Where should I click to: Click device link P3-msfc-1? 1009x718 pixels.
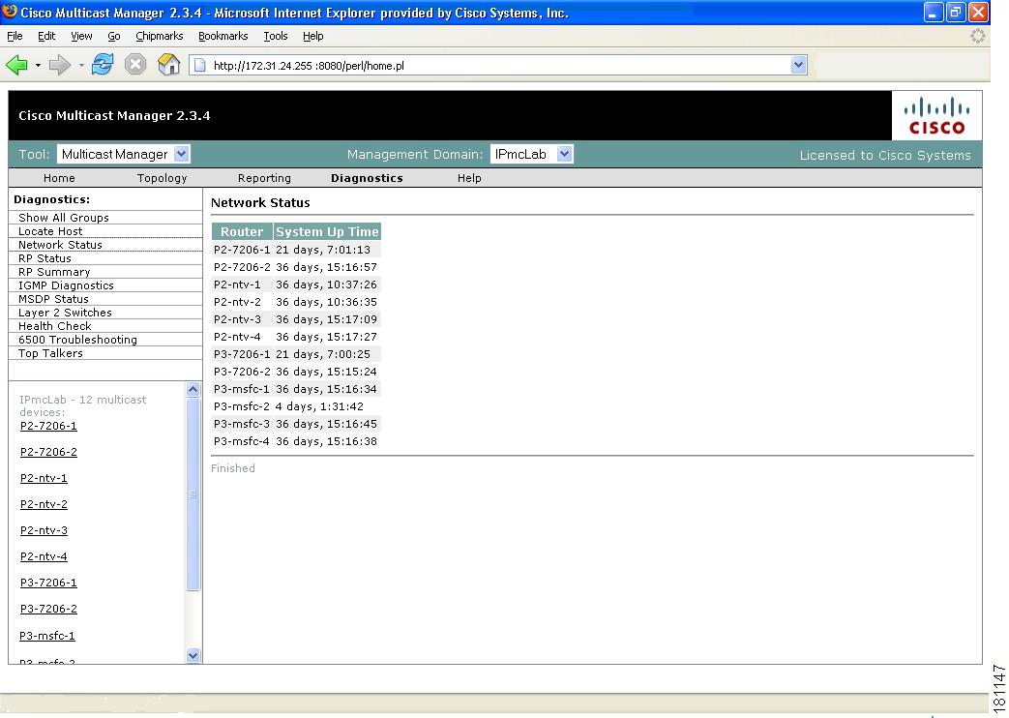click(47, 636)
